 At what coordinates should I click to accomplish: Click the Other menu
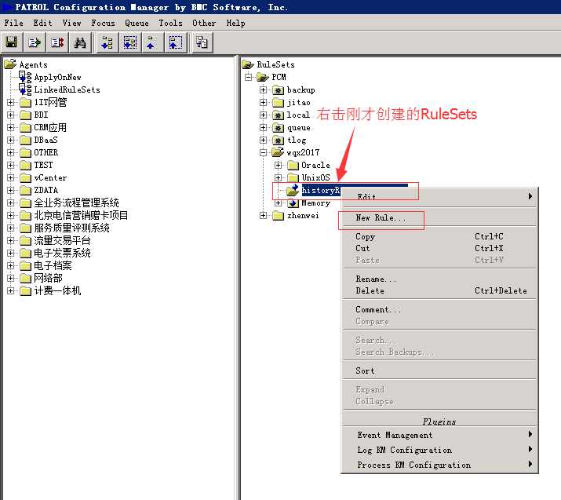pyautogui.click(x=204, y=23)
